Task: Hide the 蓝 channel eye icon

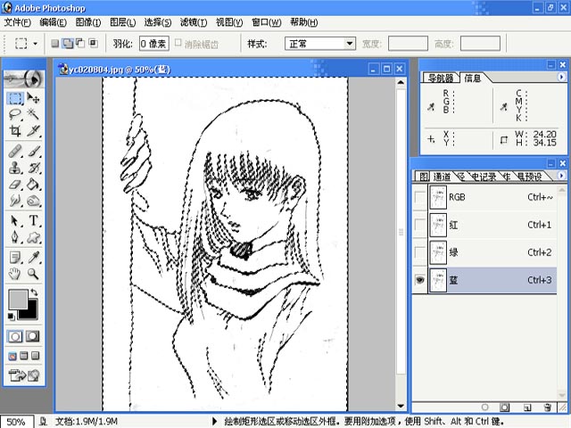Action: click(419, 280)
